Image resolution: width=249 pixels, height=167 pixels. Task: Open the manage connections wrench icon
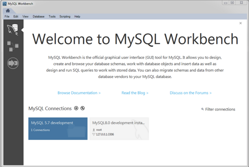coord(83,108)
